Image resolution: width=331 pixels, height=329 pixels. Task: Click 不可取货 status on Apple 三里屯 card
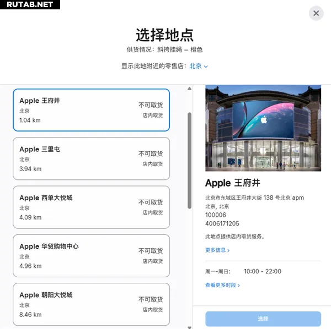coord(151,153)
